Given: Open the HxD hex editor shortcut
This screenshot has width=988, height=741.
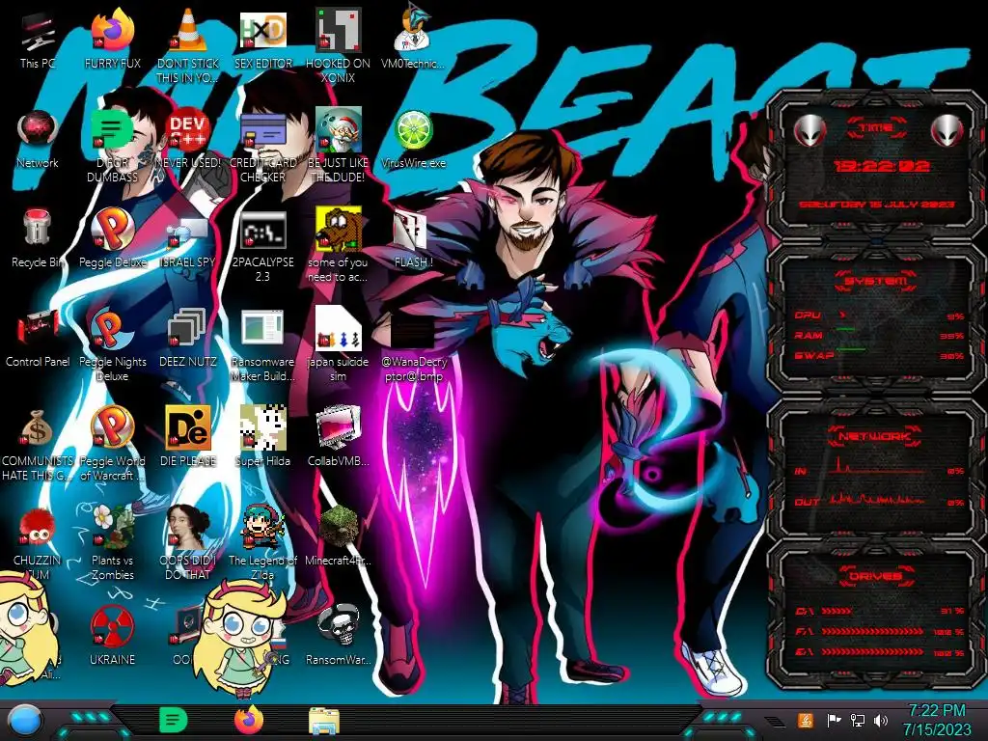Looking at the screenshot, I should 262,41.
